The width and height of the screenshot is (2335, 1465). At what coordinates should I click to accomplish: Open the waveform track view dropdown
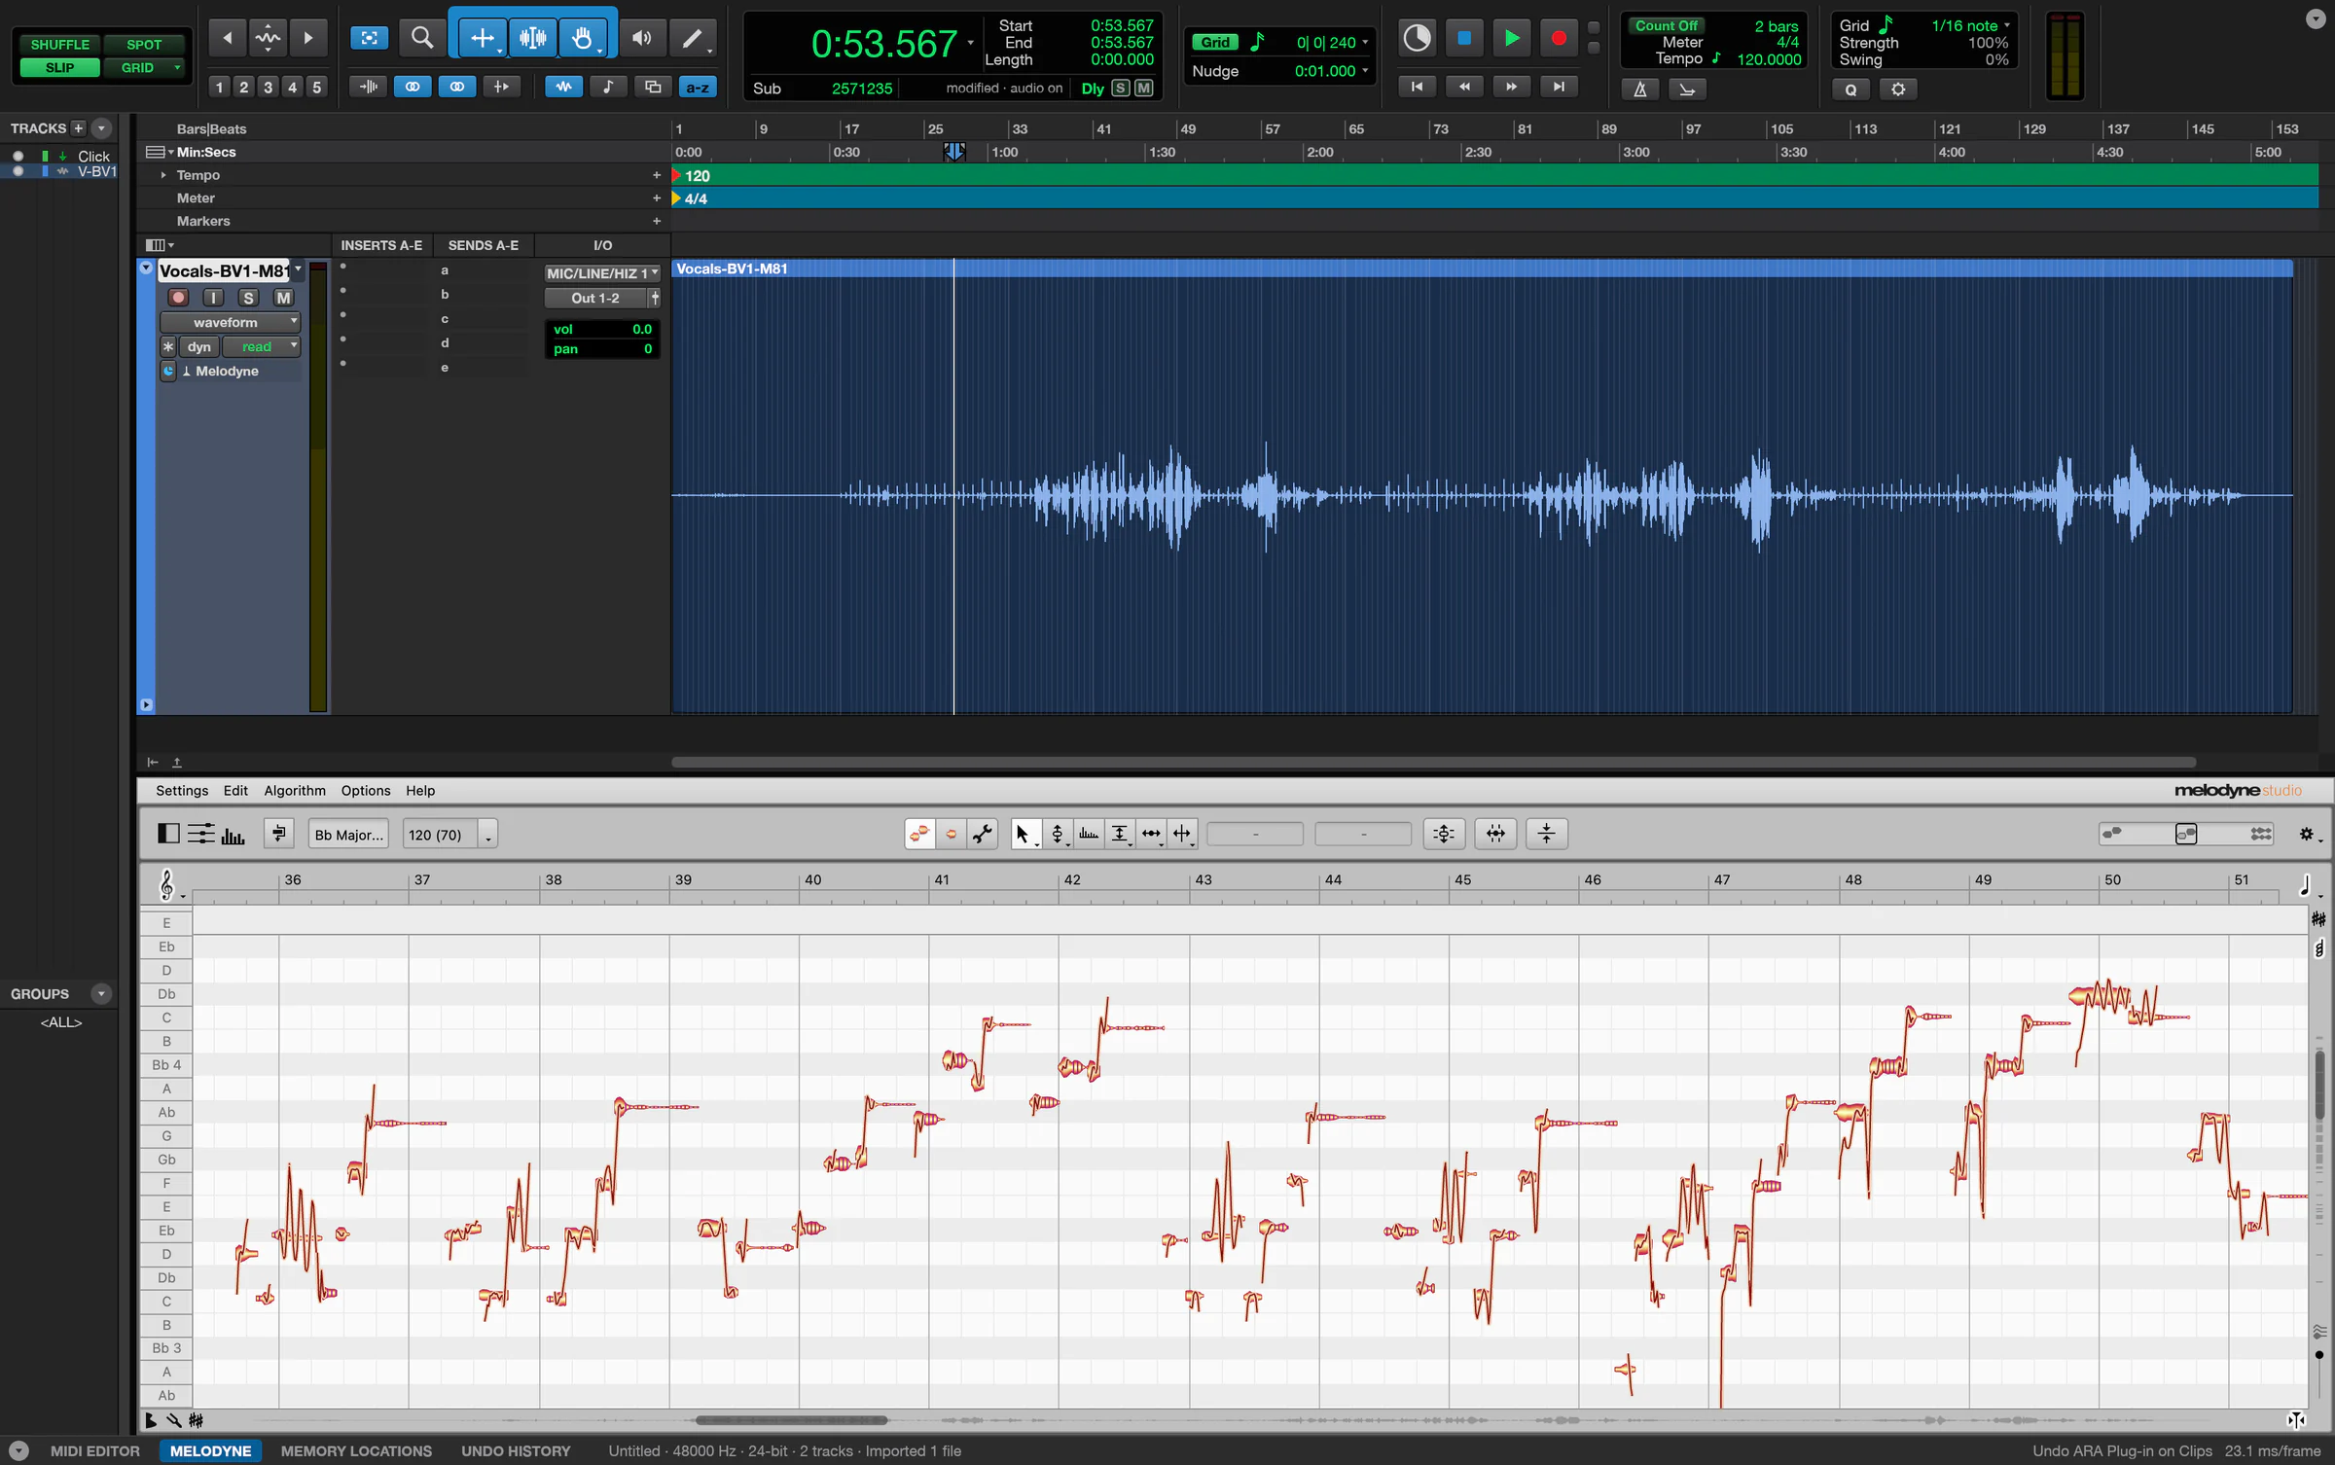231,322
